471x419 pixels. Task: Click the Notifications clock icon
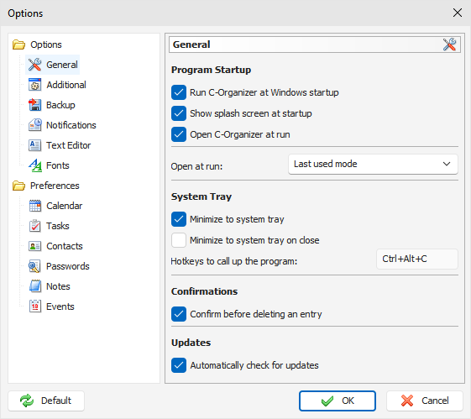point(35,125)
